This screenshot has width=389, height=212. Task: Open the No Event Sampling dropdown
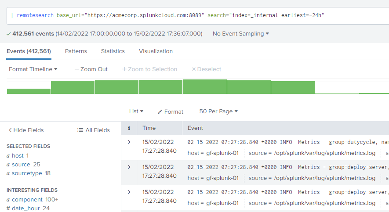click(x=240, y=34)
